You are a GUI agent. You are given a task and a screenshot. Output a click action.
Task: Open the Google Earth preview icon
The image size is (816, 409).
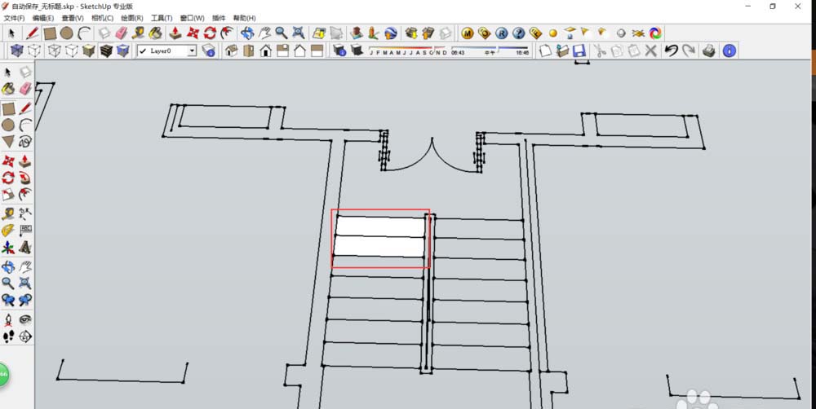tap(391, 33)
